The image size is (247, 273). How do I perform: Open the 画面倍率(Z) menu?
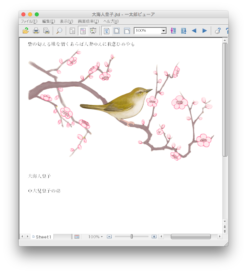pos(88,21)
